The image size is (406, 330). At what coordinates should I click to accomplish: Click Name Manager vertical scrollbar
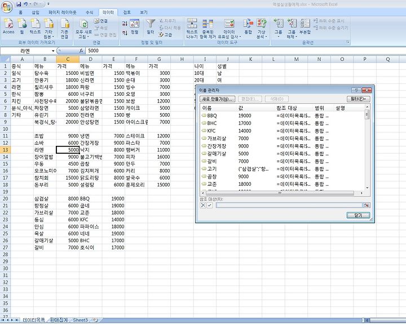pyautogui.click(x=367, y=147)
